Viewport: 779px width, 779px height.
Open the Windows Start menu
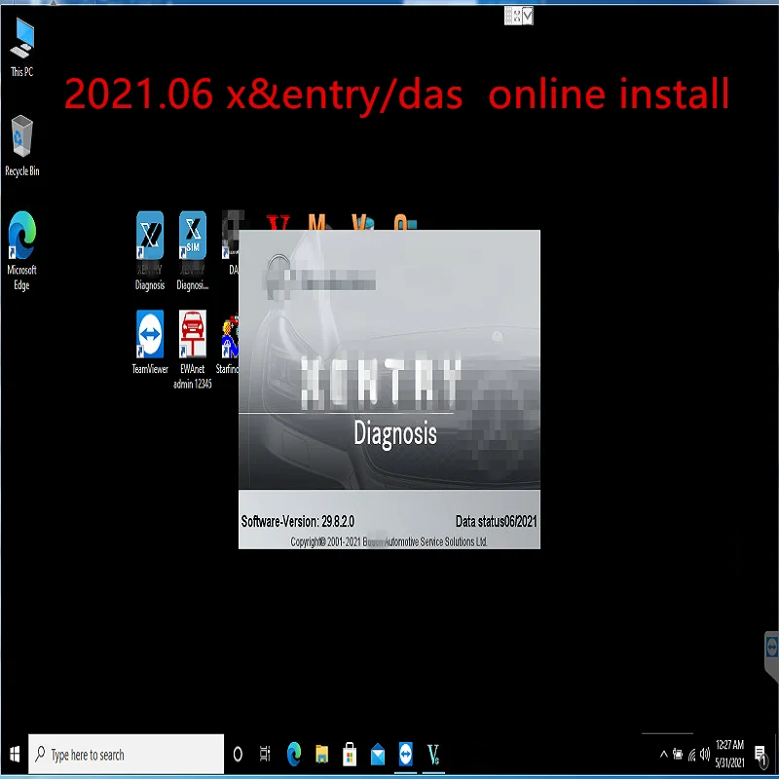(x=13, y=753)
